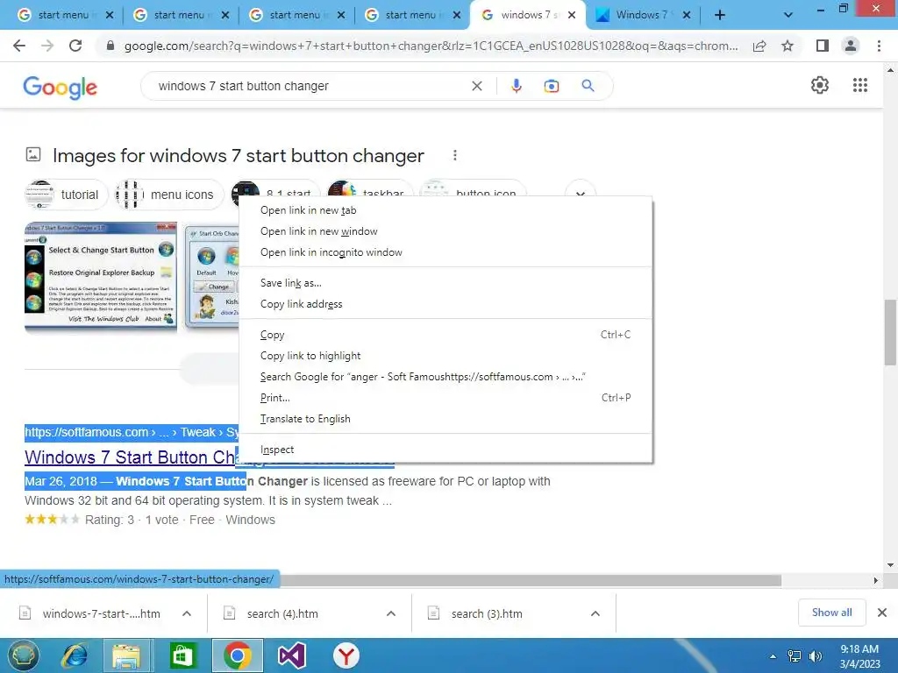Open Chrome's three-dot menu
Viewport: 898px width, 673px height.
tap(879, 46)
